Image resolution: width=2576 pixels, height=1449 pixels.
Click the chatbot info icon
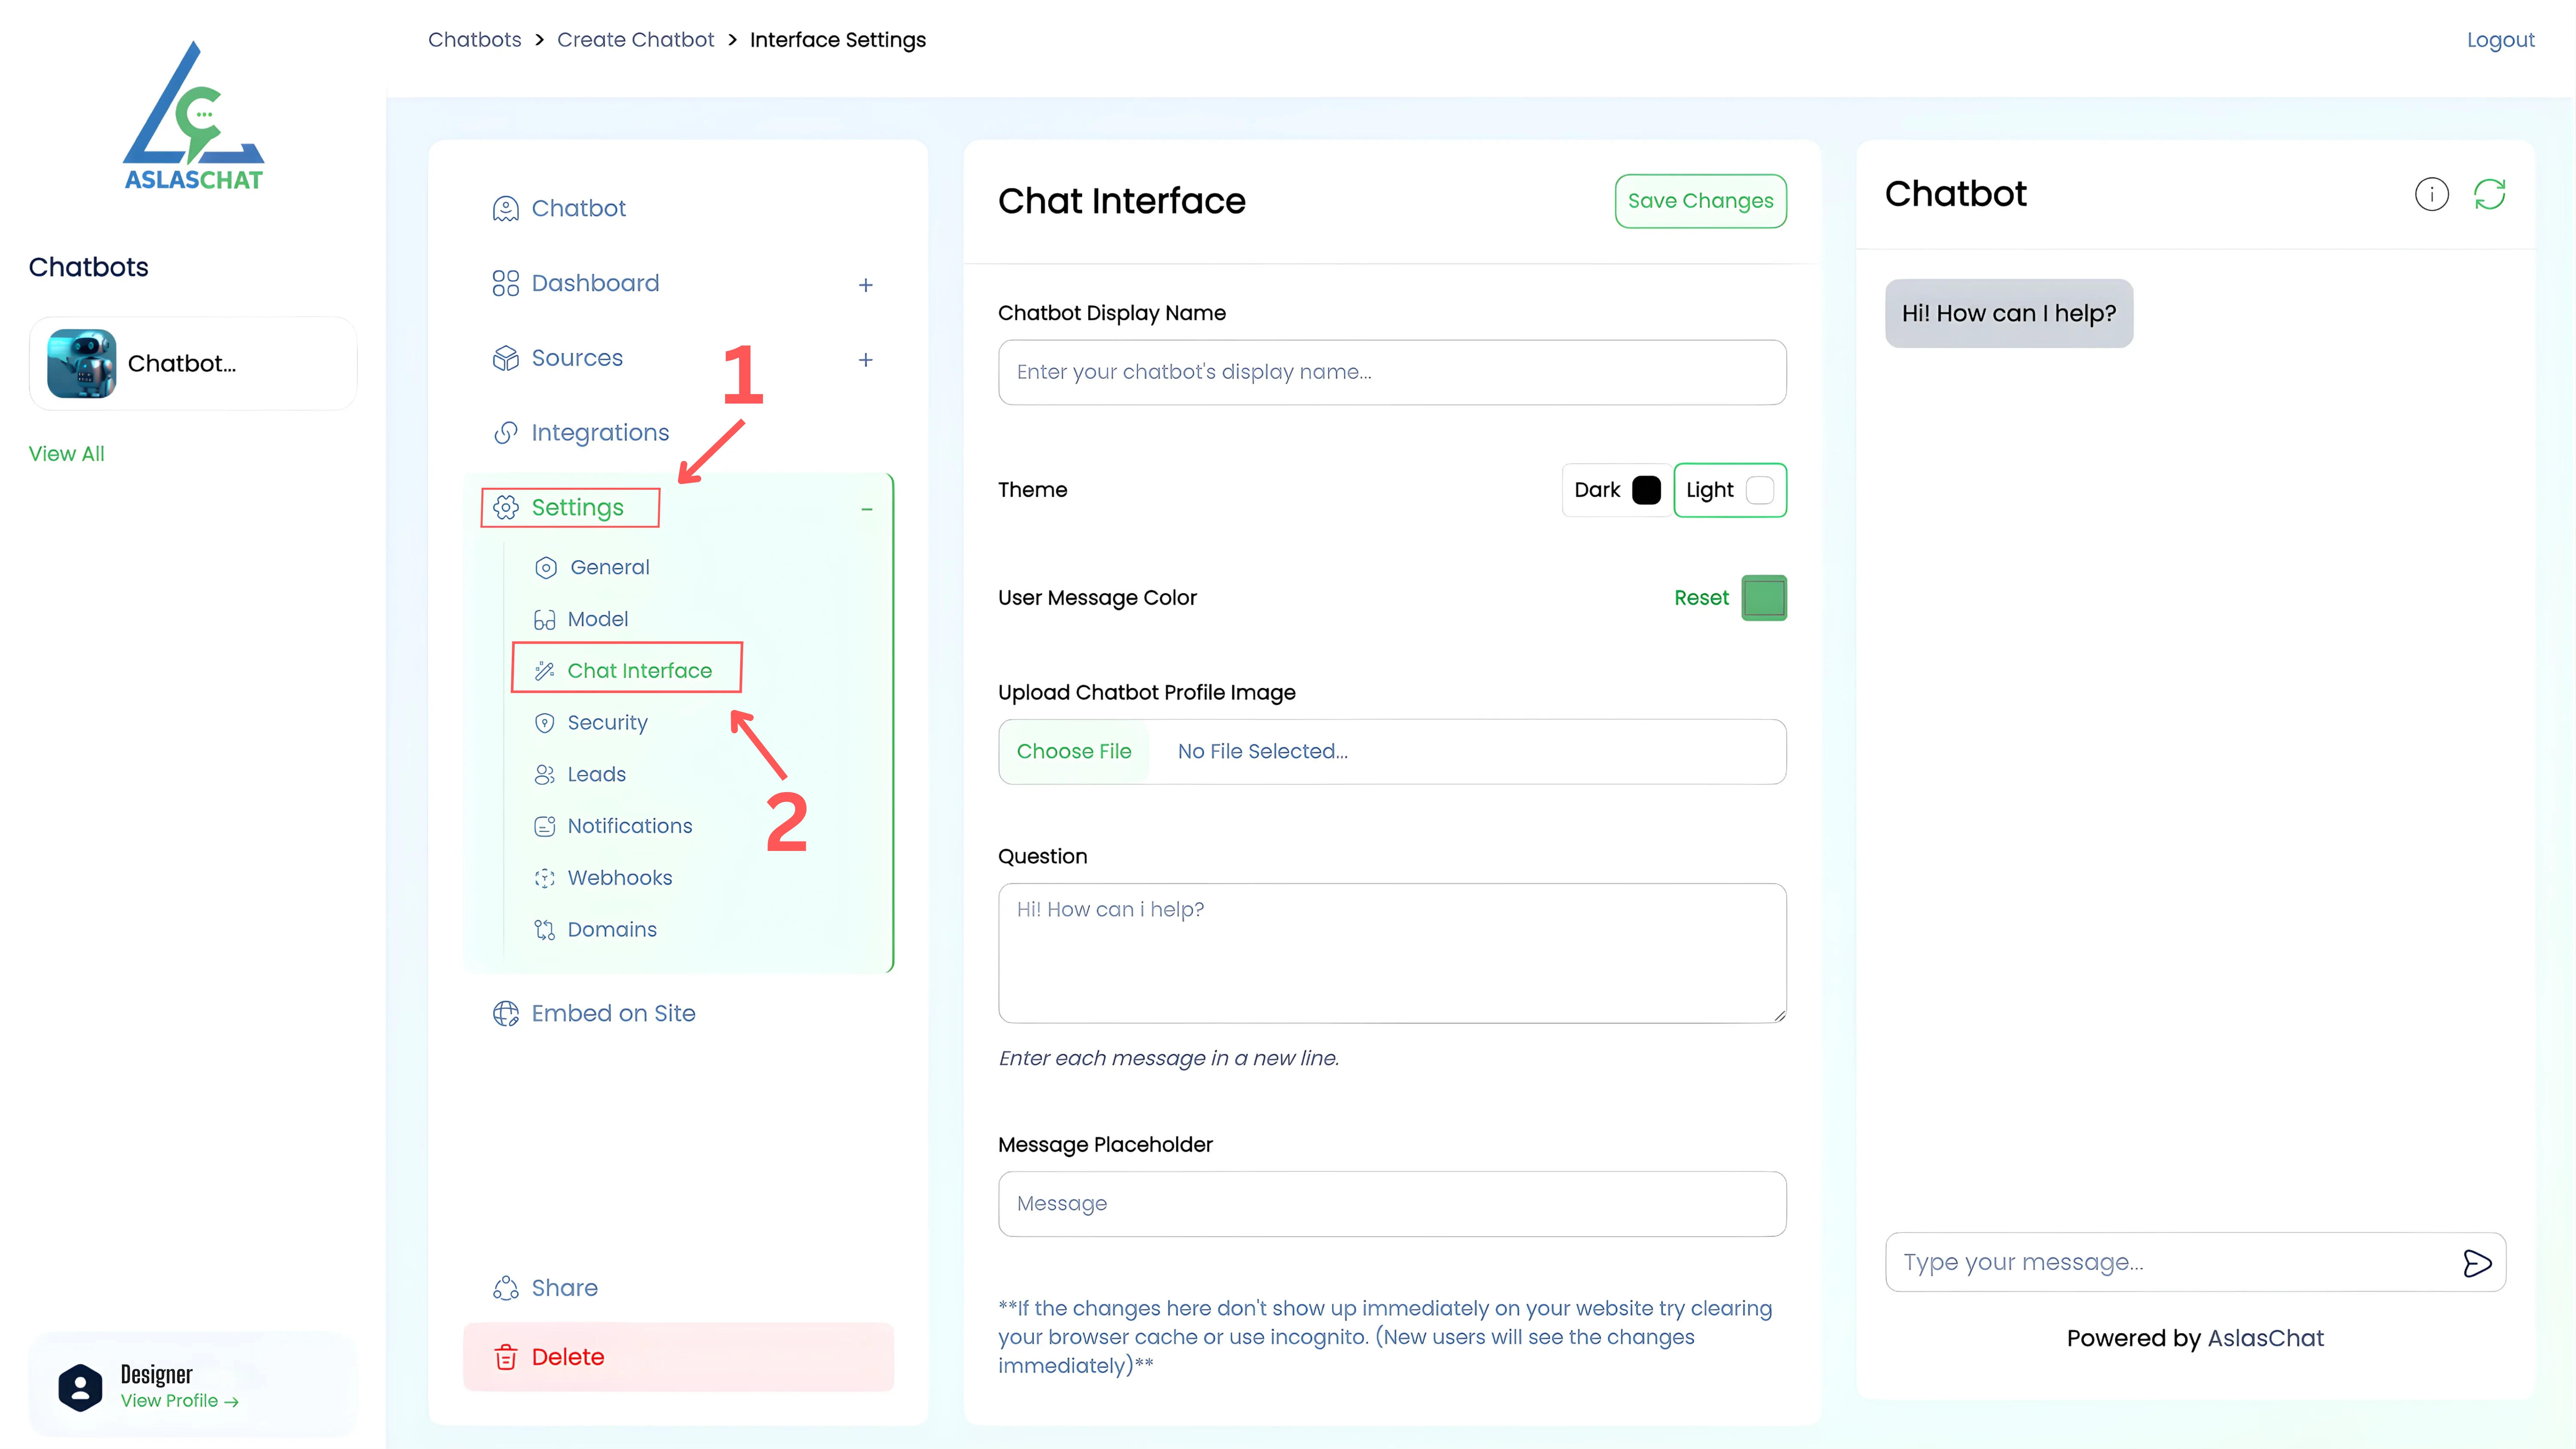click(x=2431, y=194)
